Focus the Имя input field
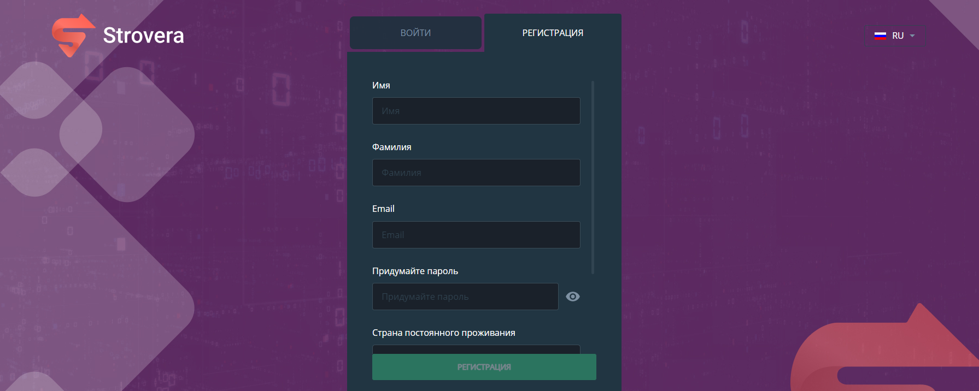979x391 pixels. point(476,111)
